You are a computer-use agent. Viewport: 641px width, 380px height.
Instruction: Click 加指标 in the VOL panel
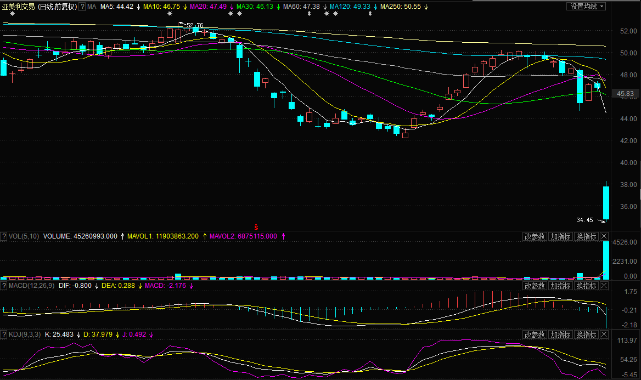560,236
